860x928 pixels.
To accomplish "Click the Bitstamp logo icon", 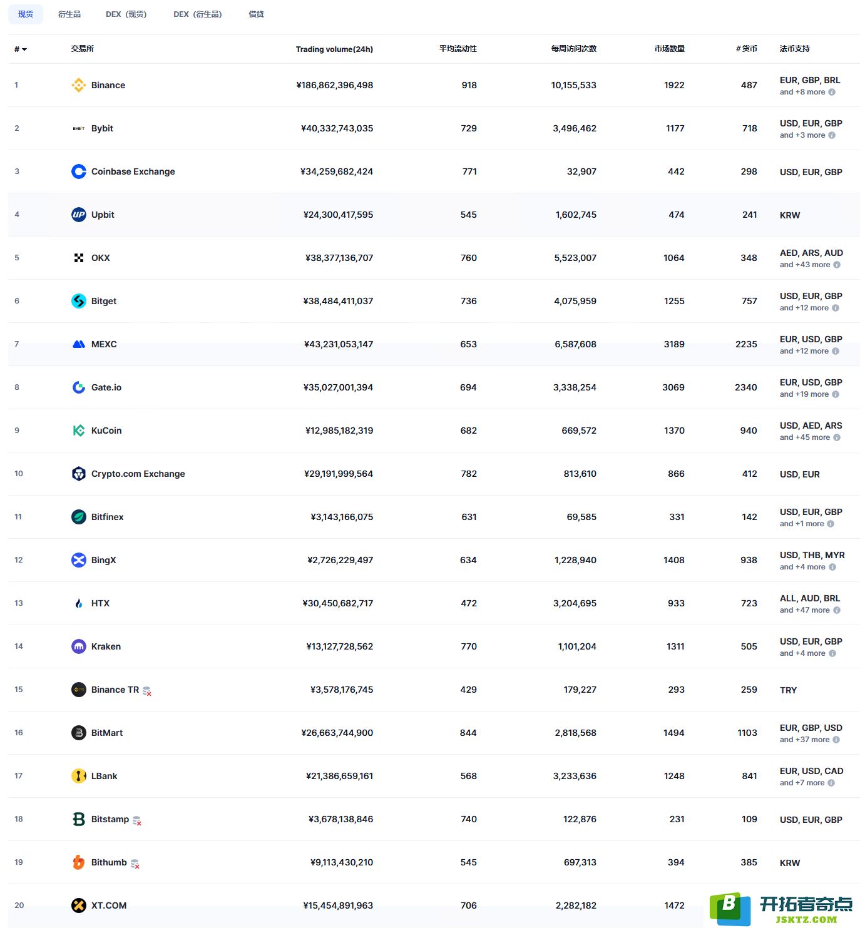I will 79,819.
